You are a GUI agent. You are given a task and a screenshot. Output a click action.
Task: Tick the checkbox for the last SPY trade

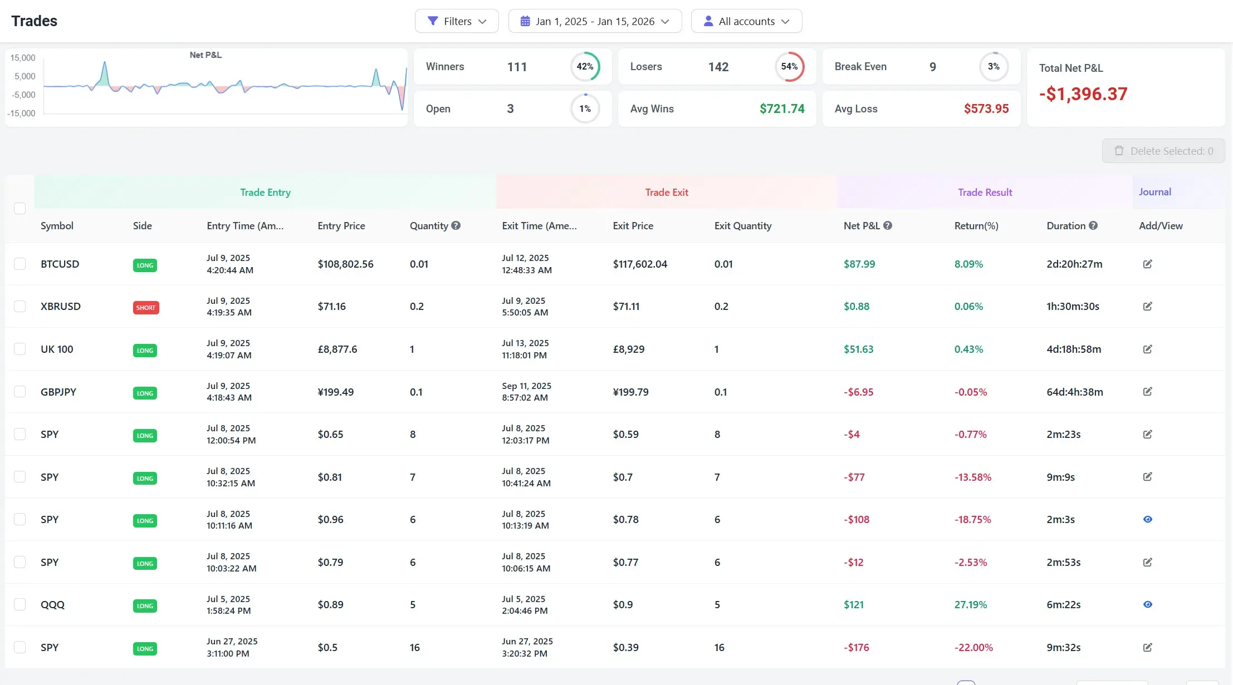click(19, 647)
